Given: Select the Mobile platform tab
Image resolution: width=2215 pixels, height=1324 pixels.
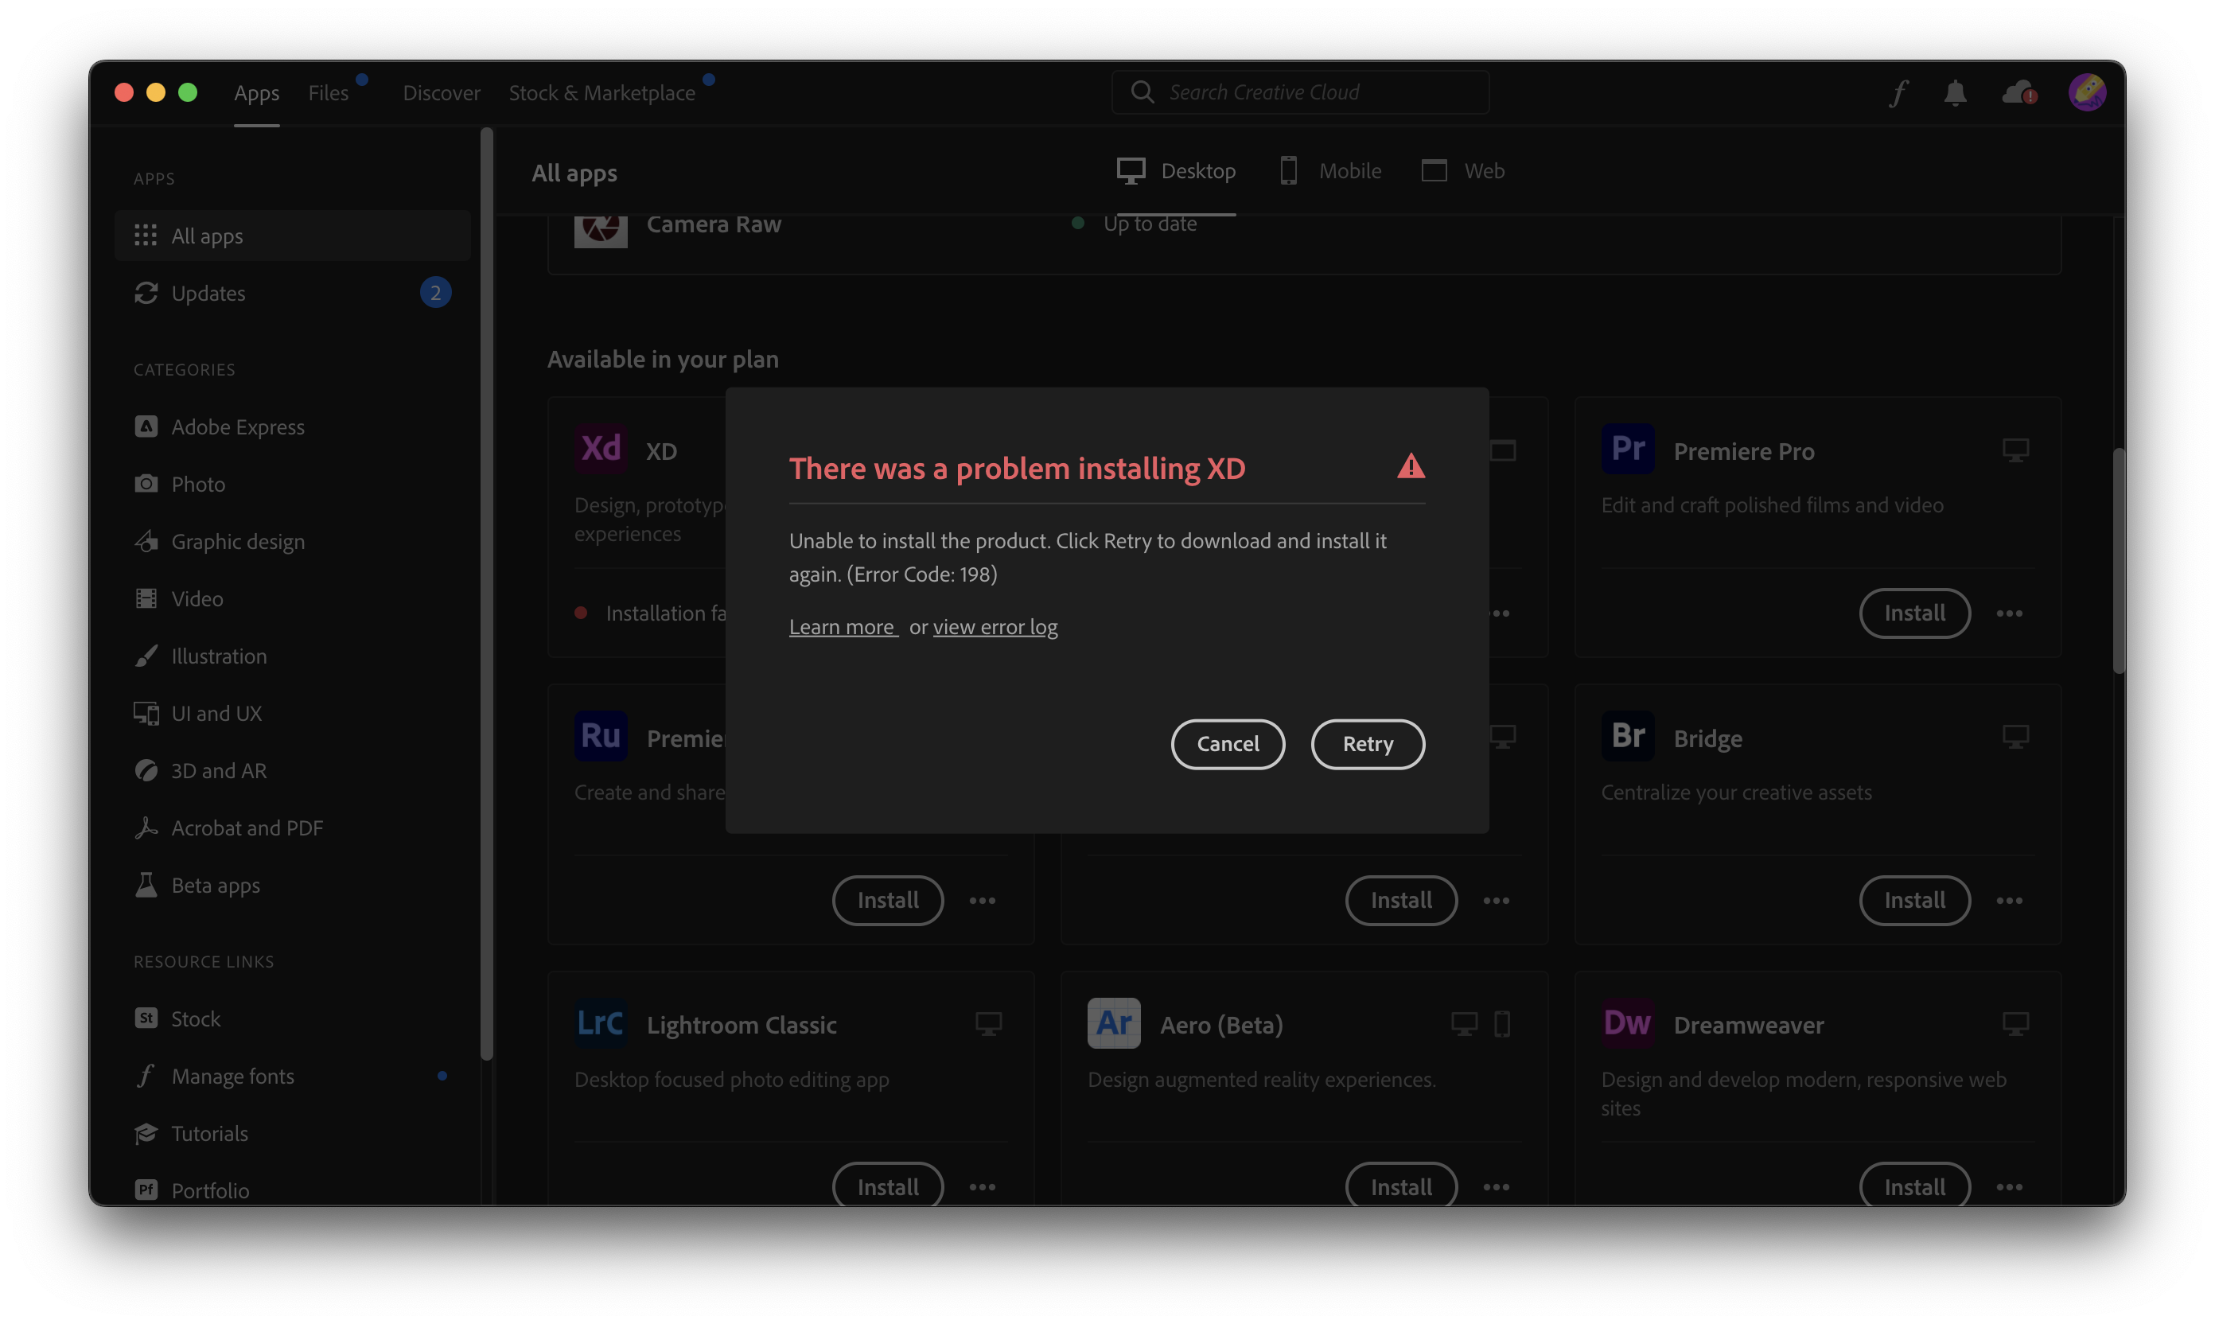Looking at the screenshot, I should (1330, 170).
